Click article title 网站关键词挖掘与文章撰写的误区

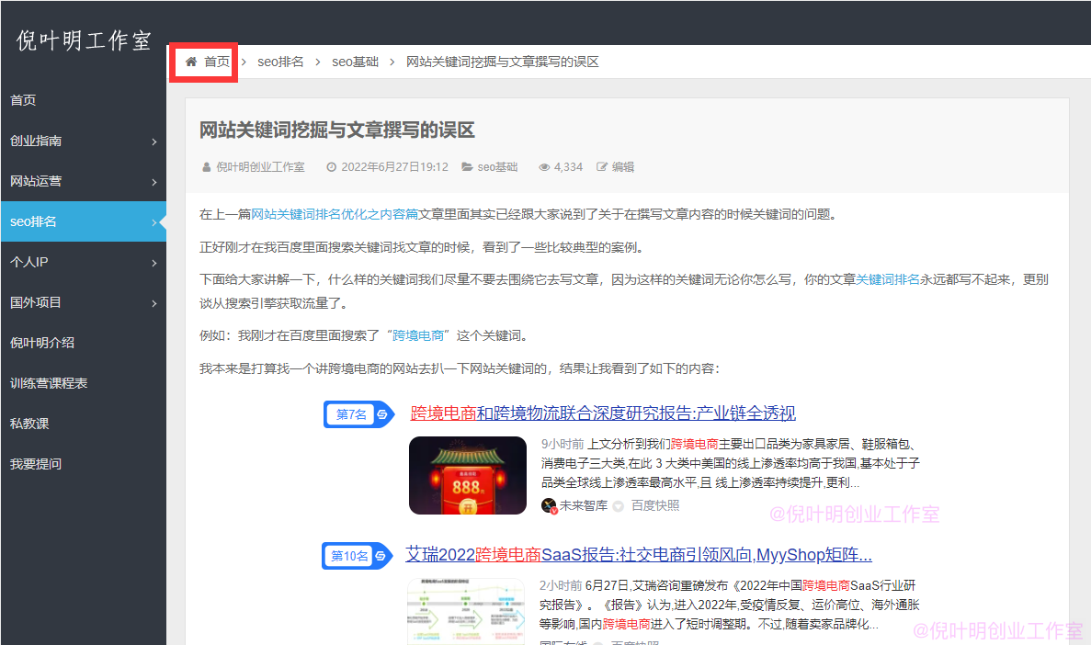click(x=336, y=130)
